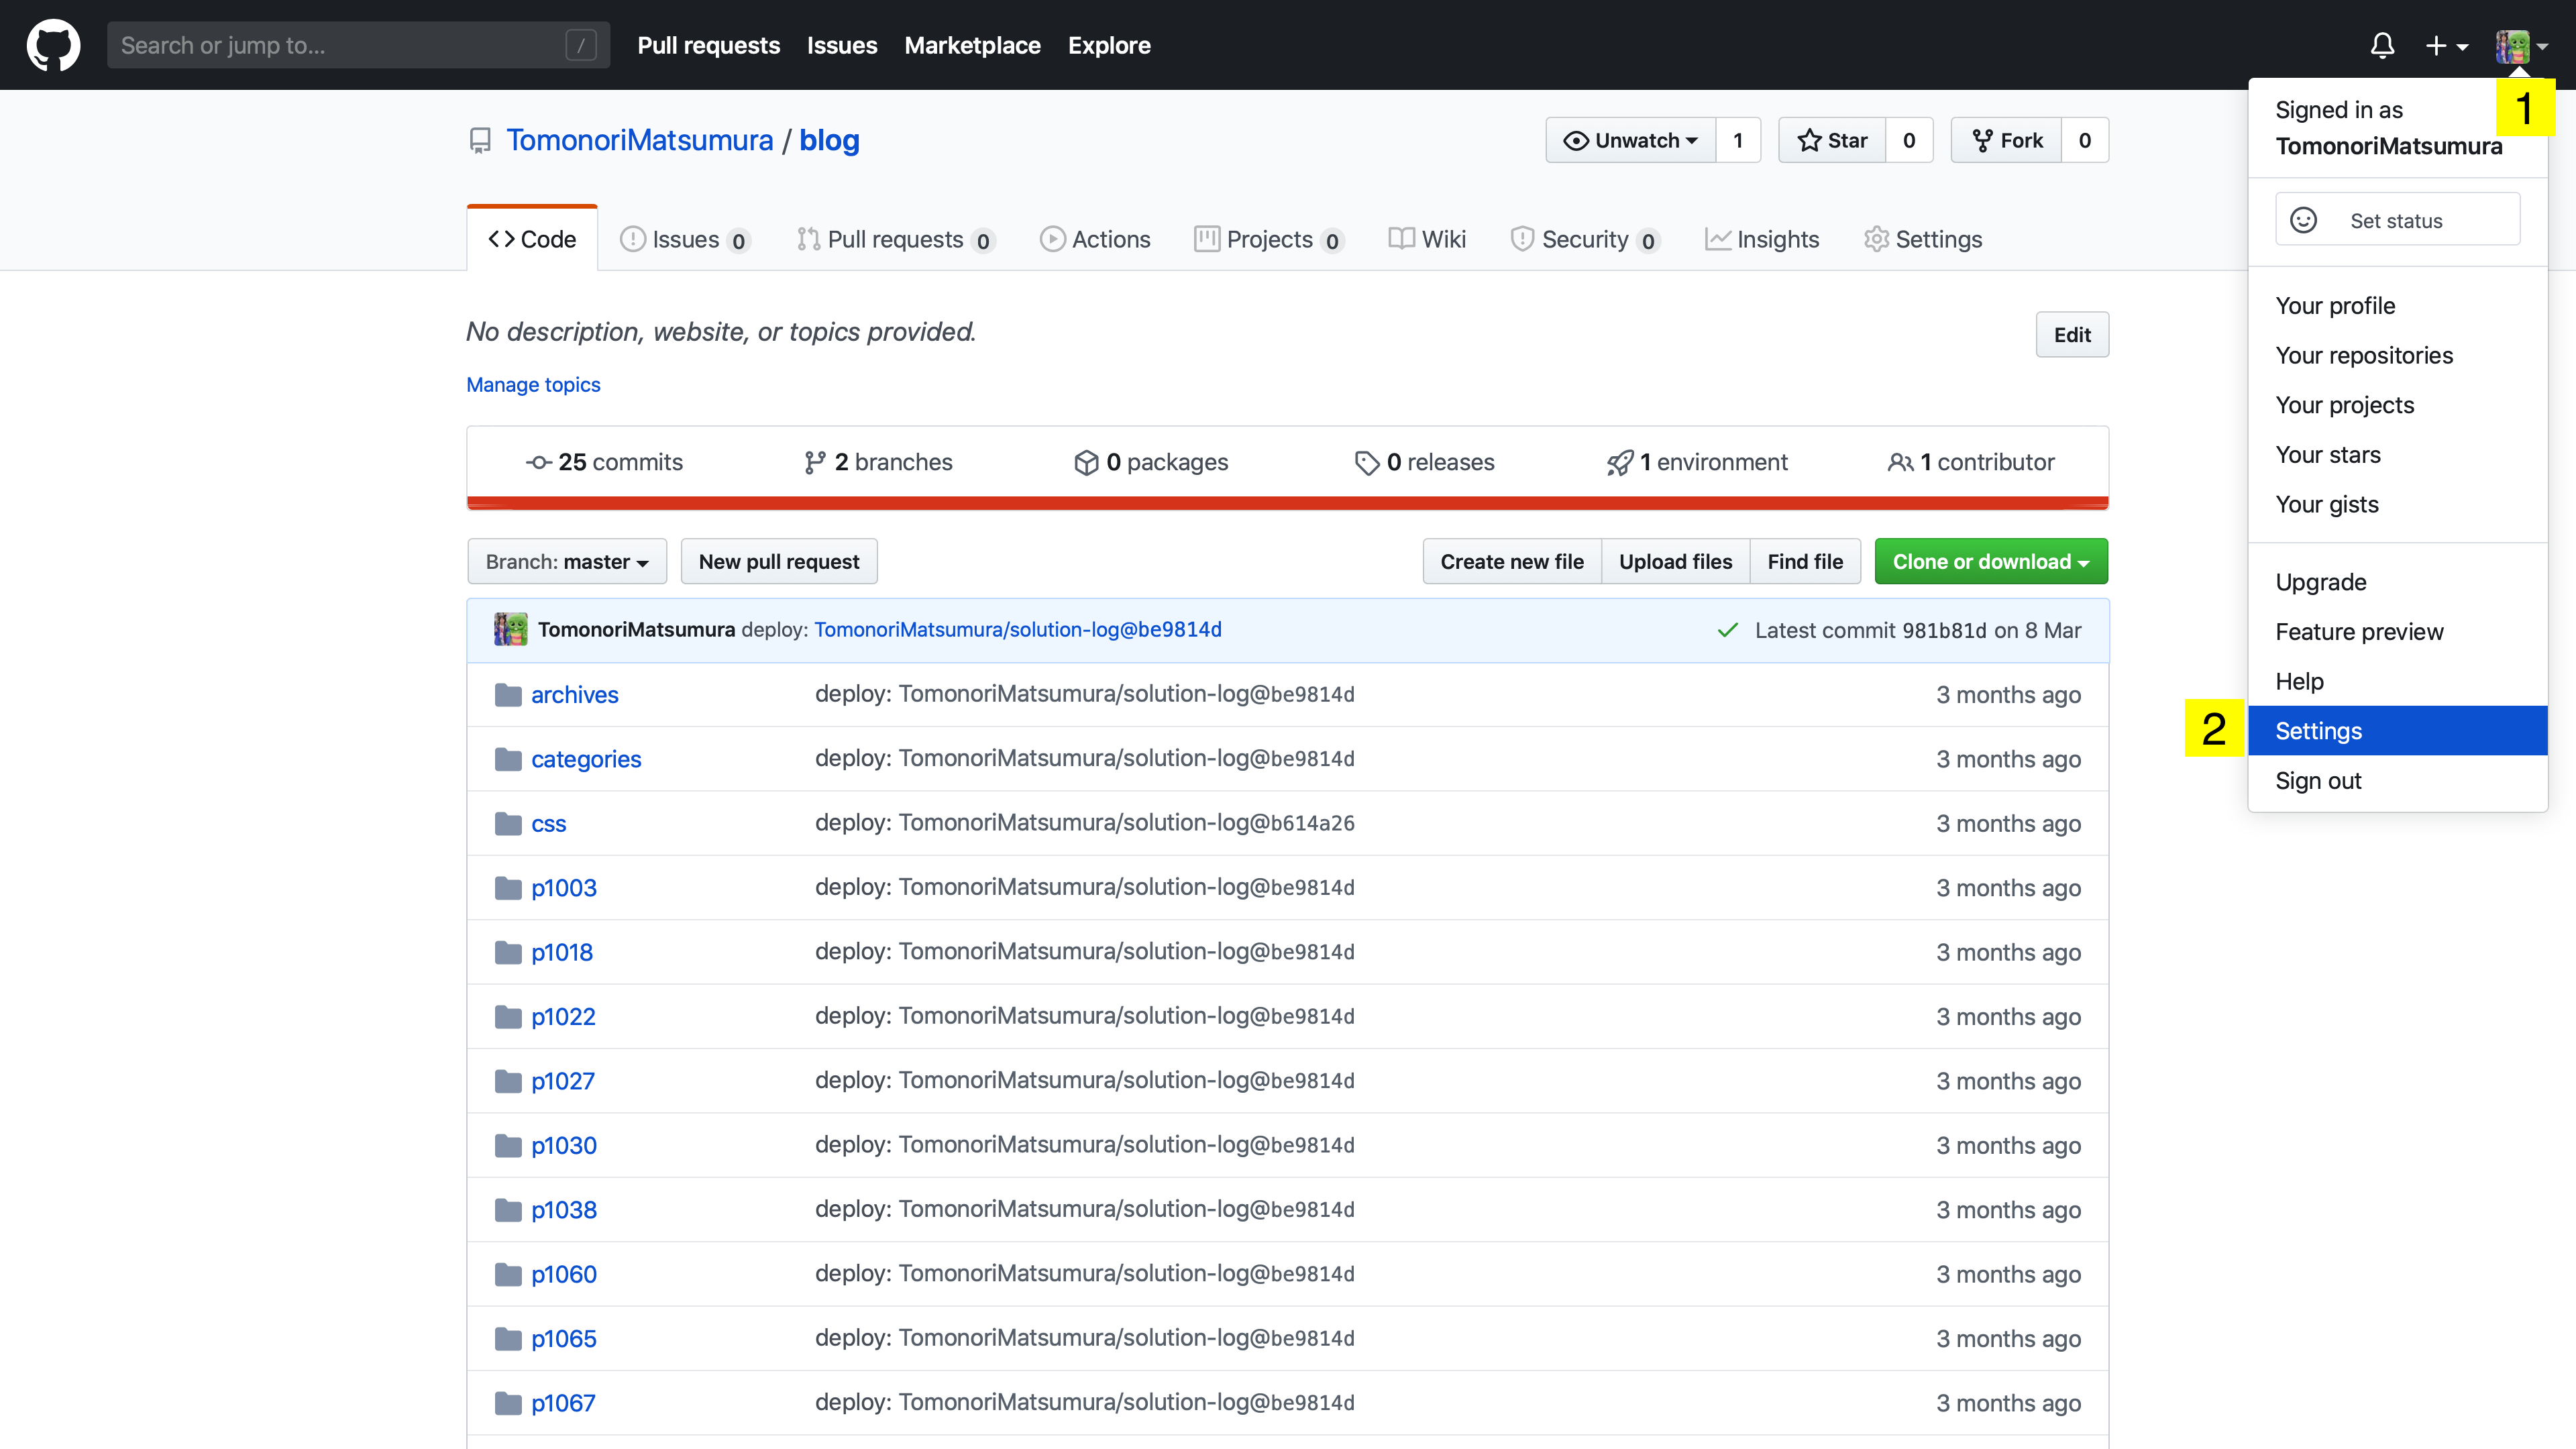Open the notifications bell
This screenshot has height=1449, width=2576.
click(2382, 45)
